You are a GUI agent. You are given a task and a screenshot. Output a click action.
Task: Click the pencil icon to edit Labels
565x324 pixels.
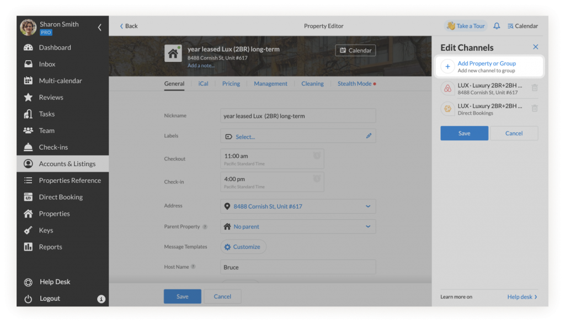tap(369, 136)
